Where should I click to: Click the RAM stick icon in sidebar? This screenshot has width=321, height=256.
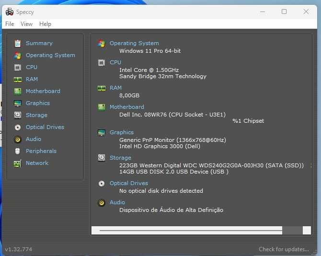18,80
